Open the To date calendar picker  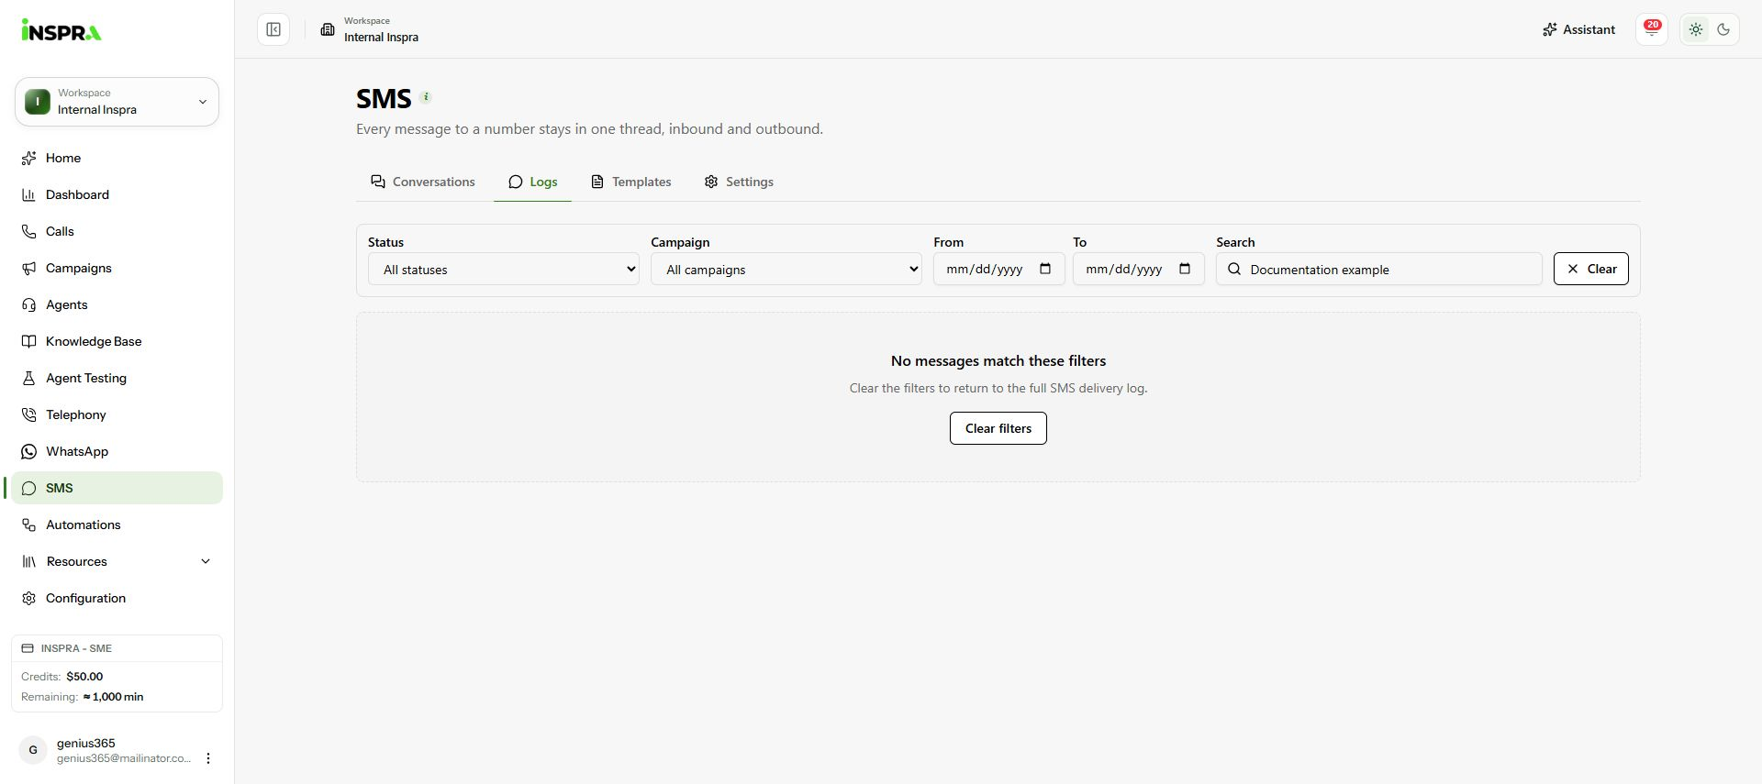coord(1185,269)
